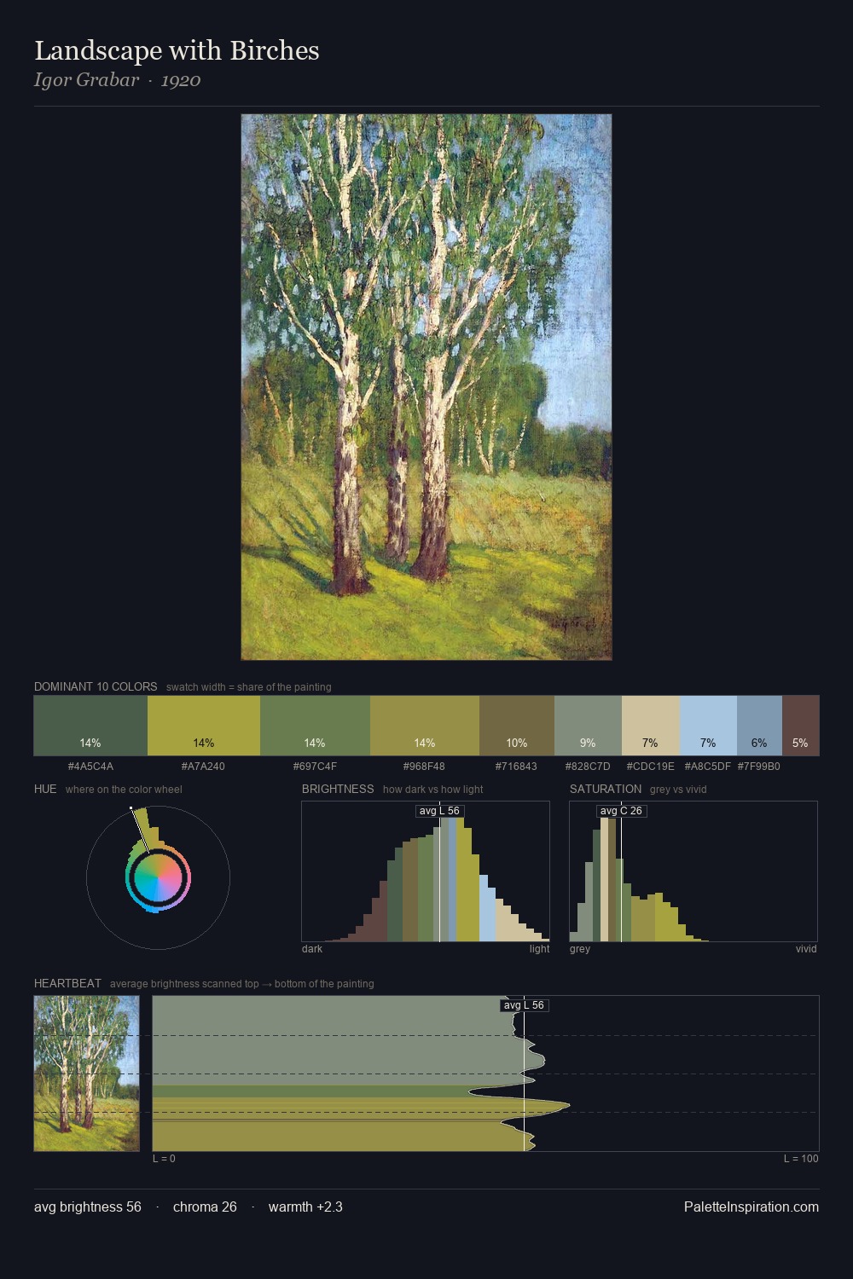Choose the #A8C5DF light blue swatch
The width and height of the screenshot is (853, 1279).
[708, 726]
